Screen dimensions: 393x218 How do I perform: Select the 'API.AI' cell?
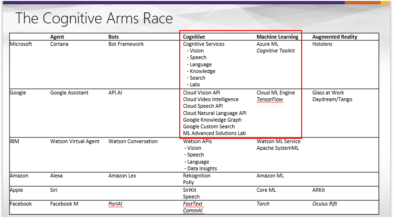pyautogui.click(x=115, y=93)
